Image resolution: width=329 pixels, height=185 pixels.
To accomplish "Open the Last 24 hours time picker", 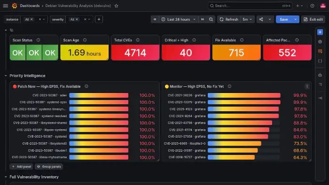I will (179, 19).
